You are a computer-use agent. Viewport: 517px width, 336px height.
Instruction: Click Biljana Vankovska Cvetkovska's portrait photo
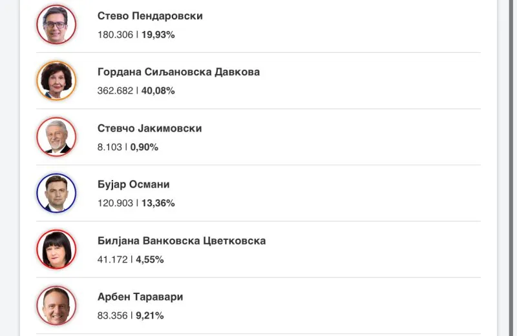pyautogui.click(x=56, y=250)
